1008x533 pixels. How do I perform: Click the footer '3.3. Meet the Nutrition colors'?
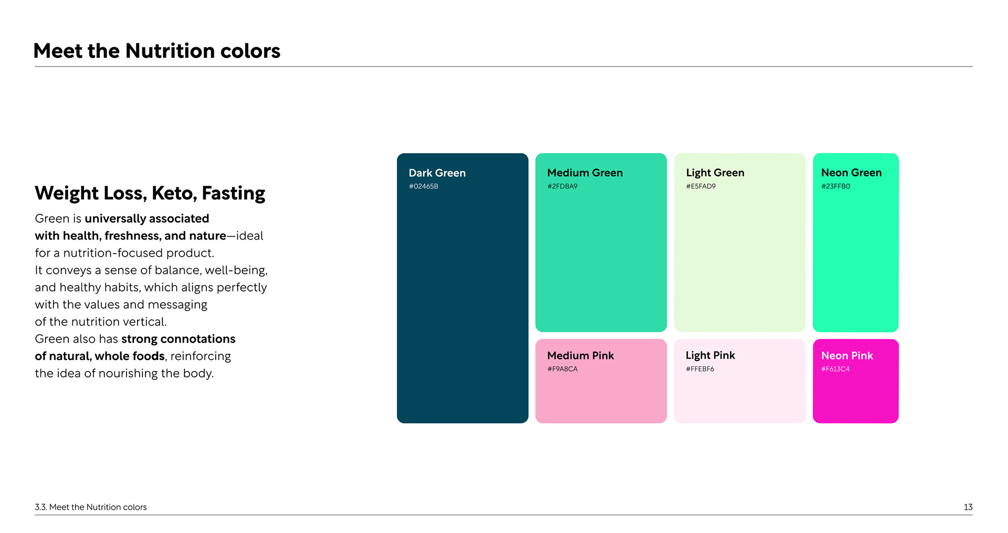point(91,507)
